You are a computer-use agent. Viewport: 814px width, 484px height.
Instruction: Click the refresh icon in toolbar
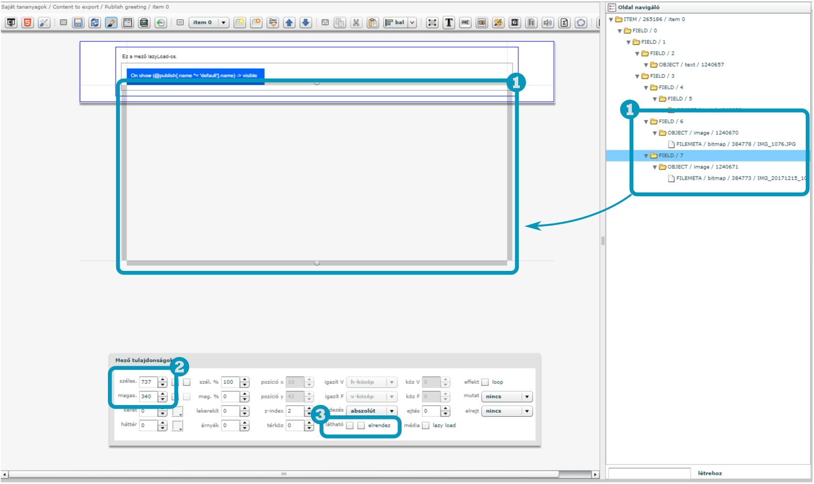click(x=94, y=23)
